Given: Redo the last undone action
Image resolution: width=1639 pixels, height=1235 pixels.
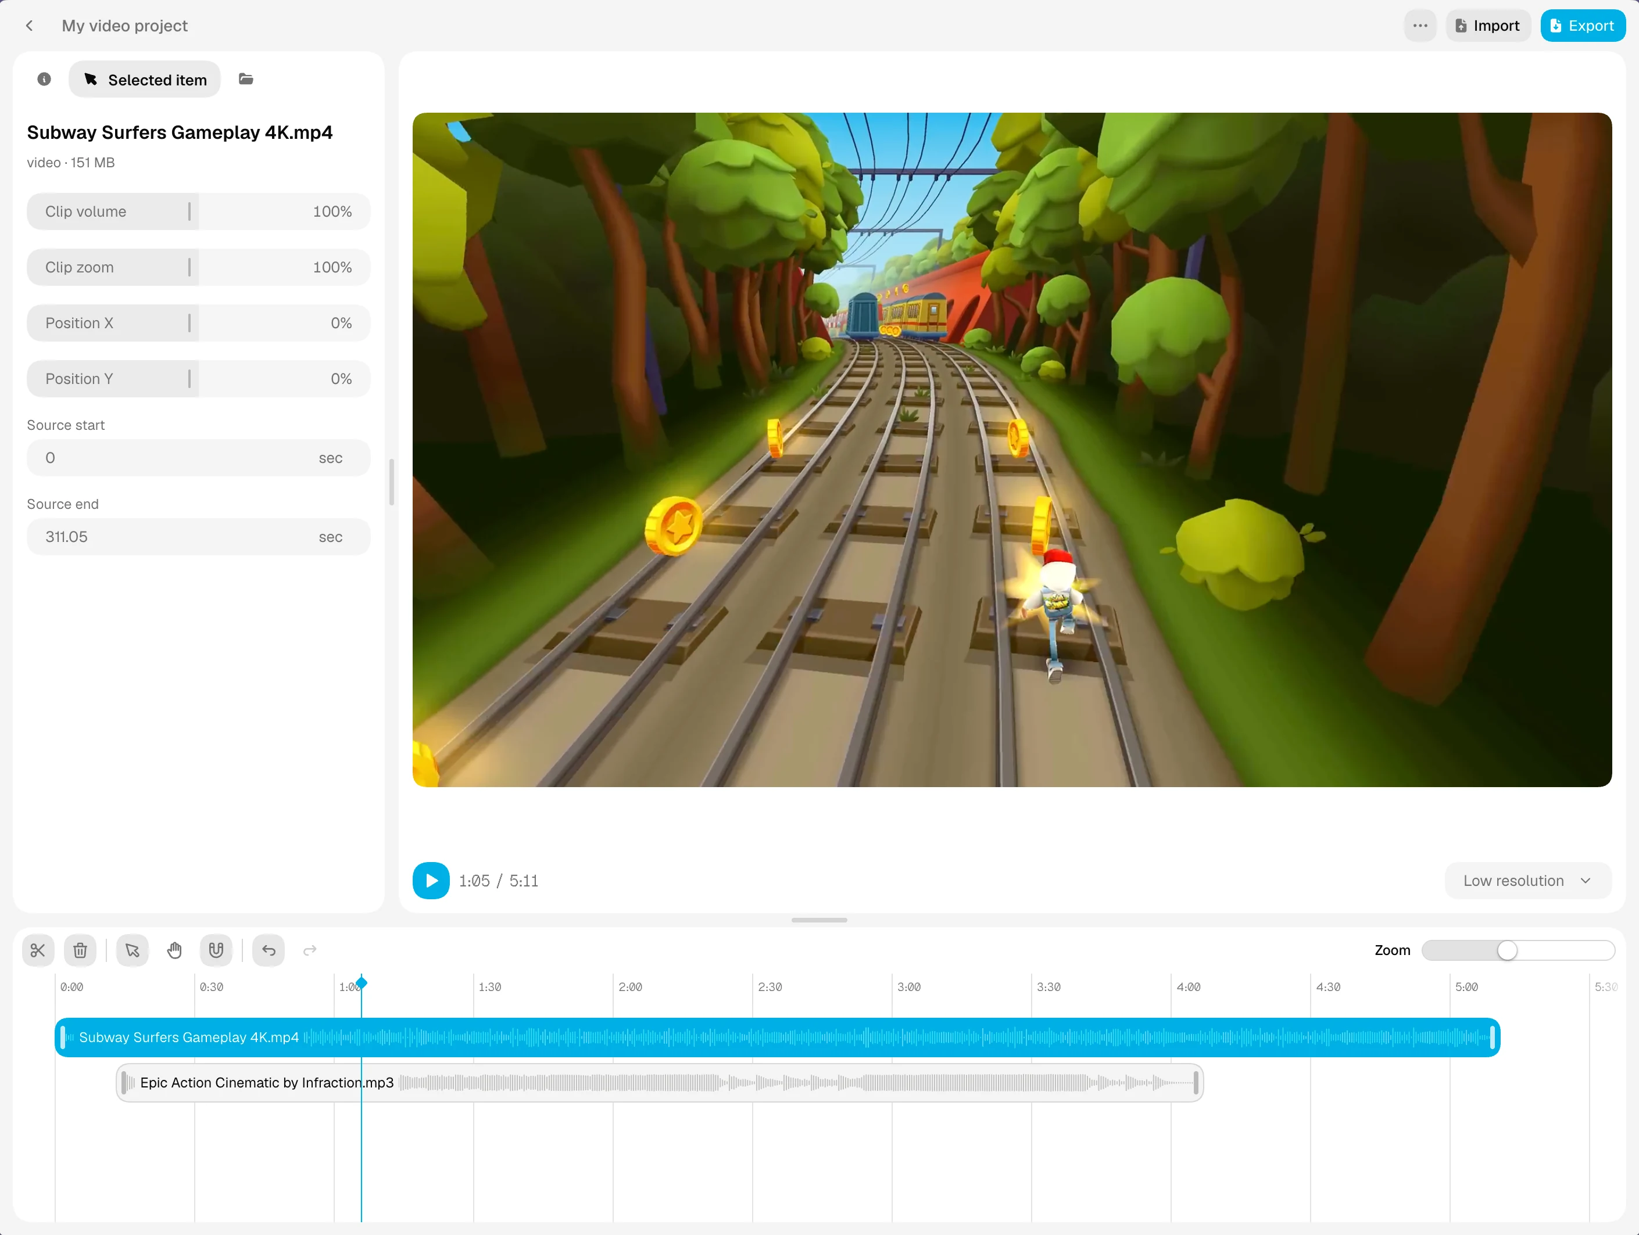Looking at the screenshot, I should pos(310,951).
